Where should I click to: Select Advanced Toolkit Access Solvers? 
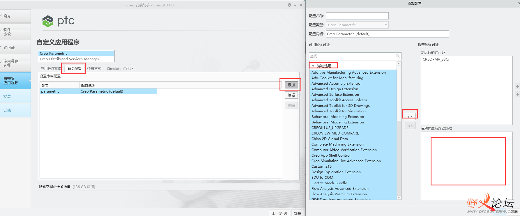pos(353,100)
